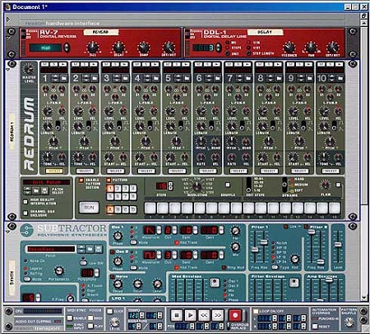370x334 pixels.
Task: Toggle transport Loop On/Off checkbox
Action: (256, 312)
